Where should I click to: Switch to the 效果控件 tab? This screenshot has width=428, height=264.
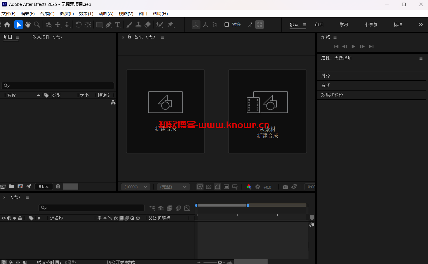coord(48,37)
